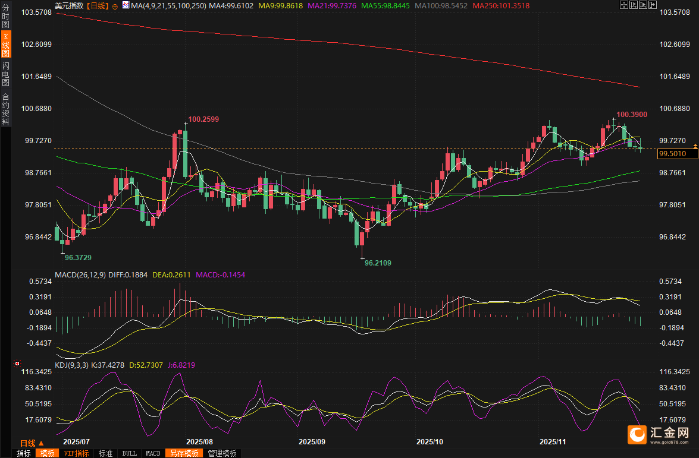Switch to the 分时图 view tab
The image size is (699, 458).
coord(5,16)
